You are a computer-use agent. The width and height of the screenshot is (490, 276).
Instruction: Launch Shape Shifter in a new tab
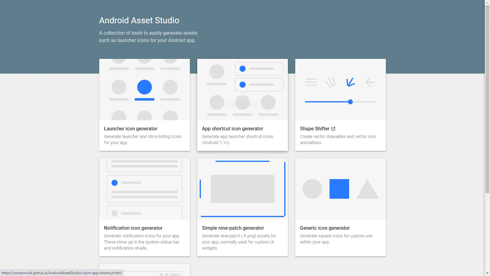[315, 128]
